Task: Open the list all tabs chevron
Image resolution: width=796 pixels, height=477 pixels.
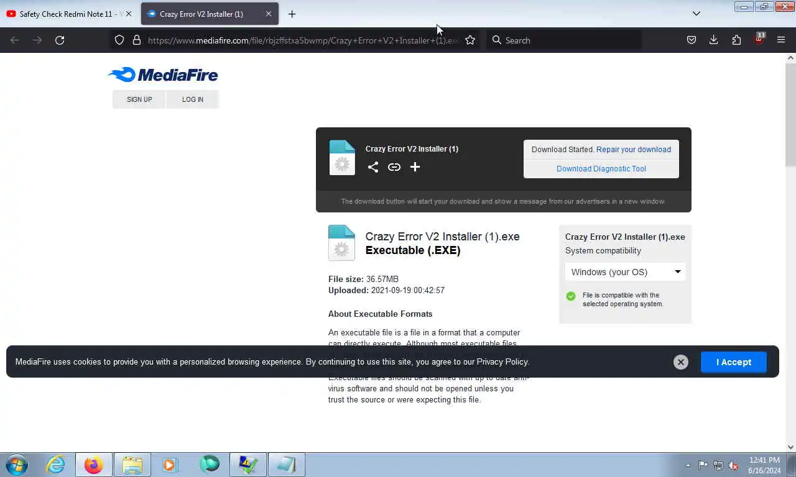Action: pos(696,14)
